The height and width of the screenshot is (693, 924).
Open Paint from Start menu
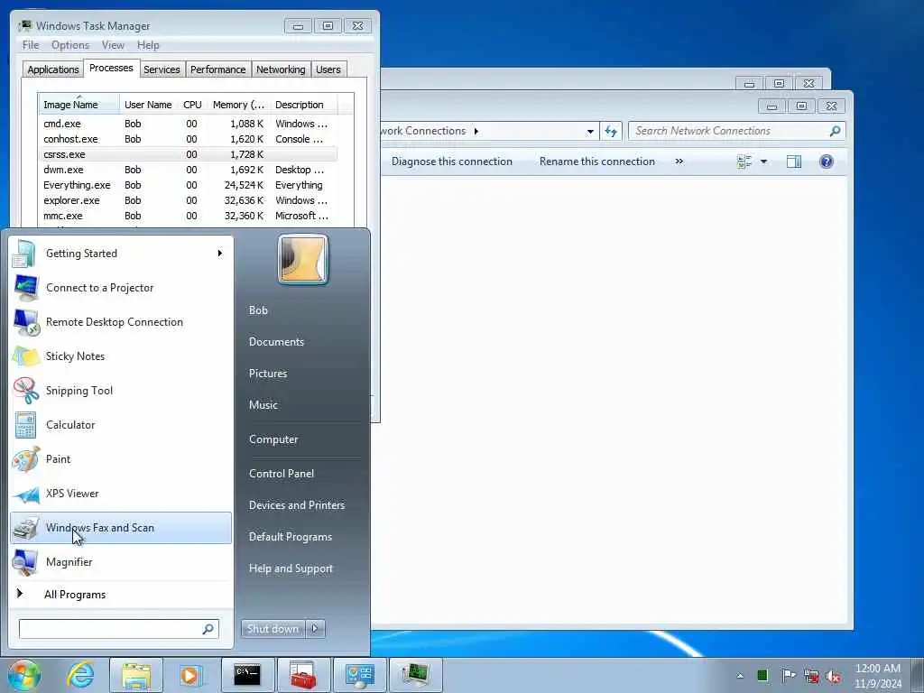pos(121,459)
